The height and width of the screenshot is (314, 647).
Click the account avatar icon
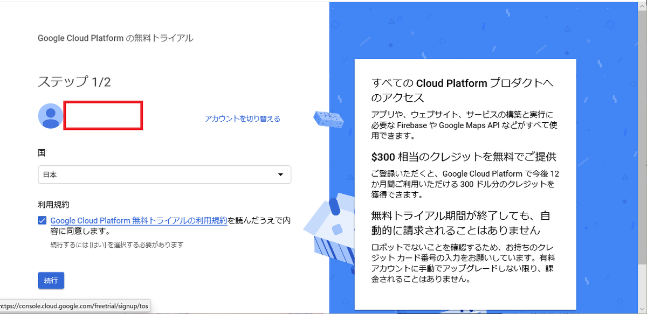tap(51, 116)
